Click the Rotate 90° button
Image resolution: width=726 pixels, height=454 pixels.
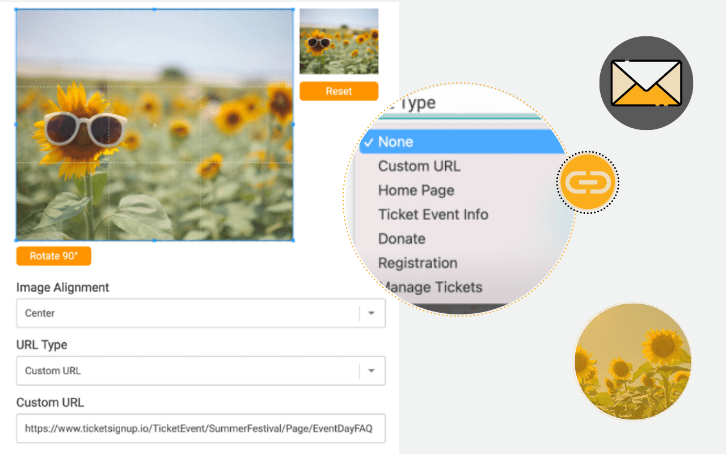coord(53,256)
